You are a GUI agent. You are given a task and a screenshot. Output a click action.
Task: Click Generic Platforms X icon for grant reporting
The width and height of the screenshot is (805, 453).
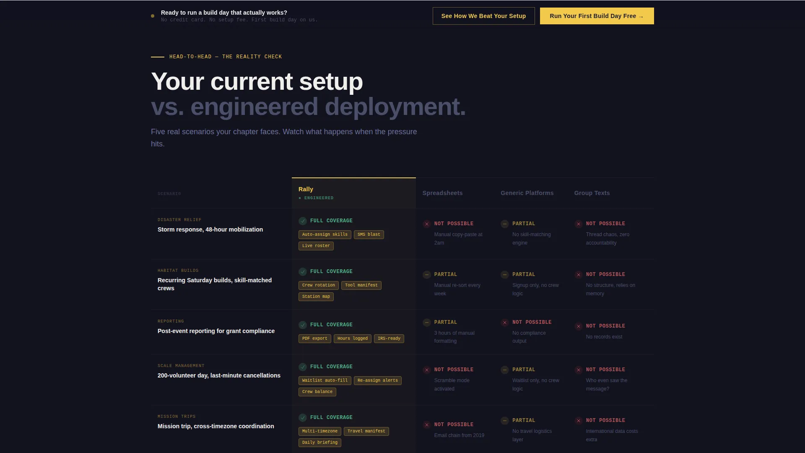tap(505, 323)
